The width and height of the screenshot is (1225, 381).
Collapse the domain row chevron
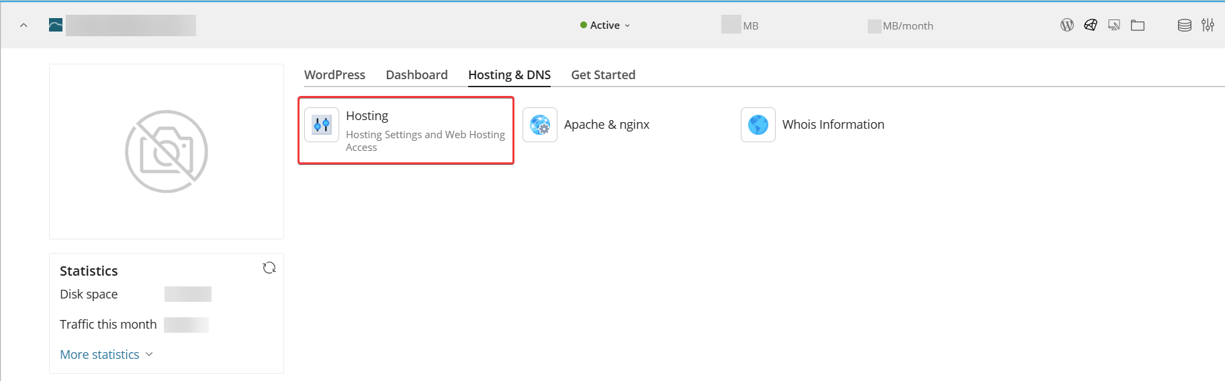tap(24, 25)
